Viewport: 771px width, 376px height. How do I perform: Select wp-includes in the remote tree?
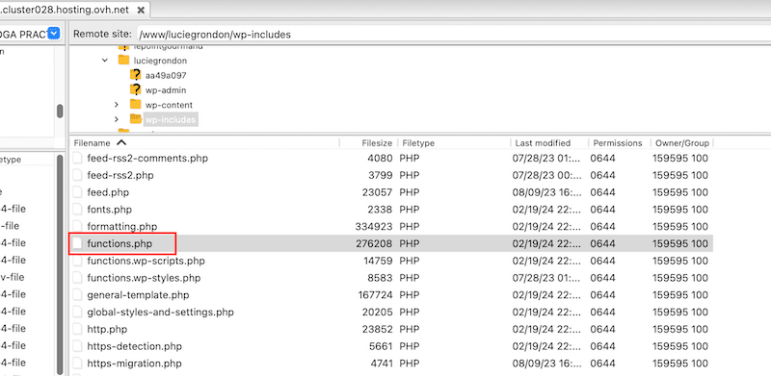[171, 120]
